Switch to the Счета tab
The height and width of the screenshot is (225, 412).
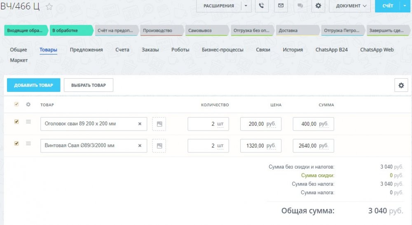pos(122,50)
